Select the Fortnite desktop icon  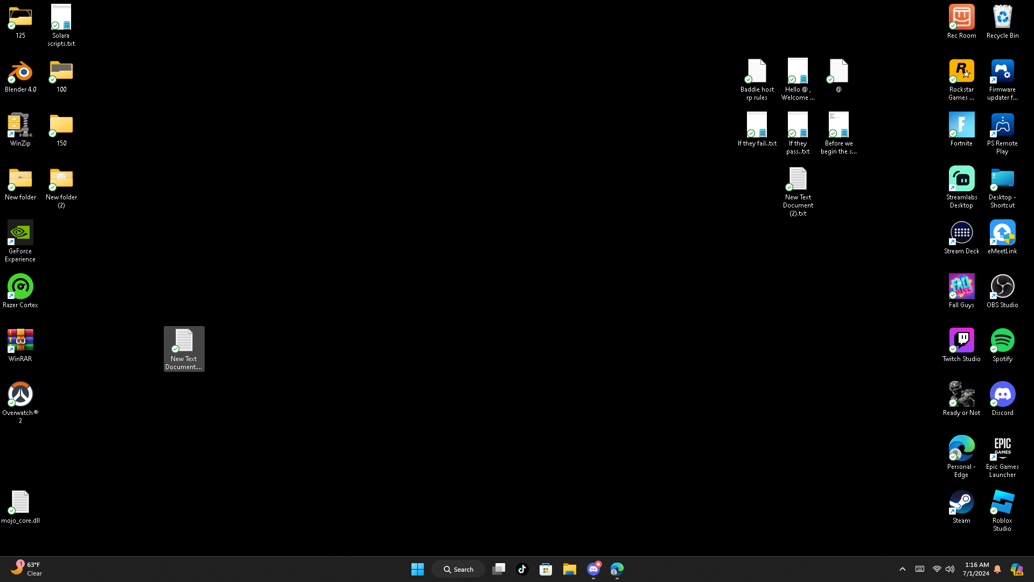[x=962, y=130]
